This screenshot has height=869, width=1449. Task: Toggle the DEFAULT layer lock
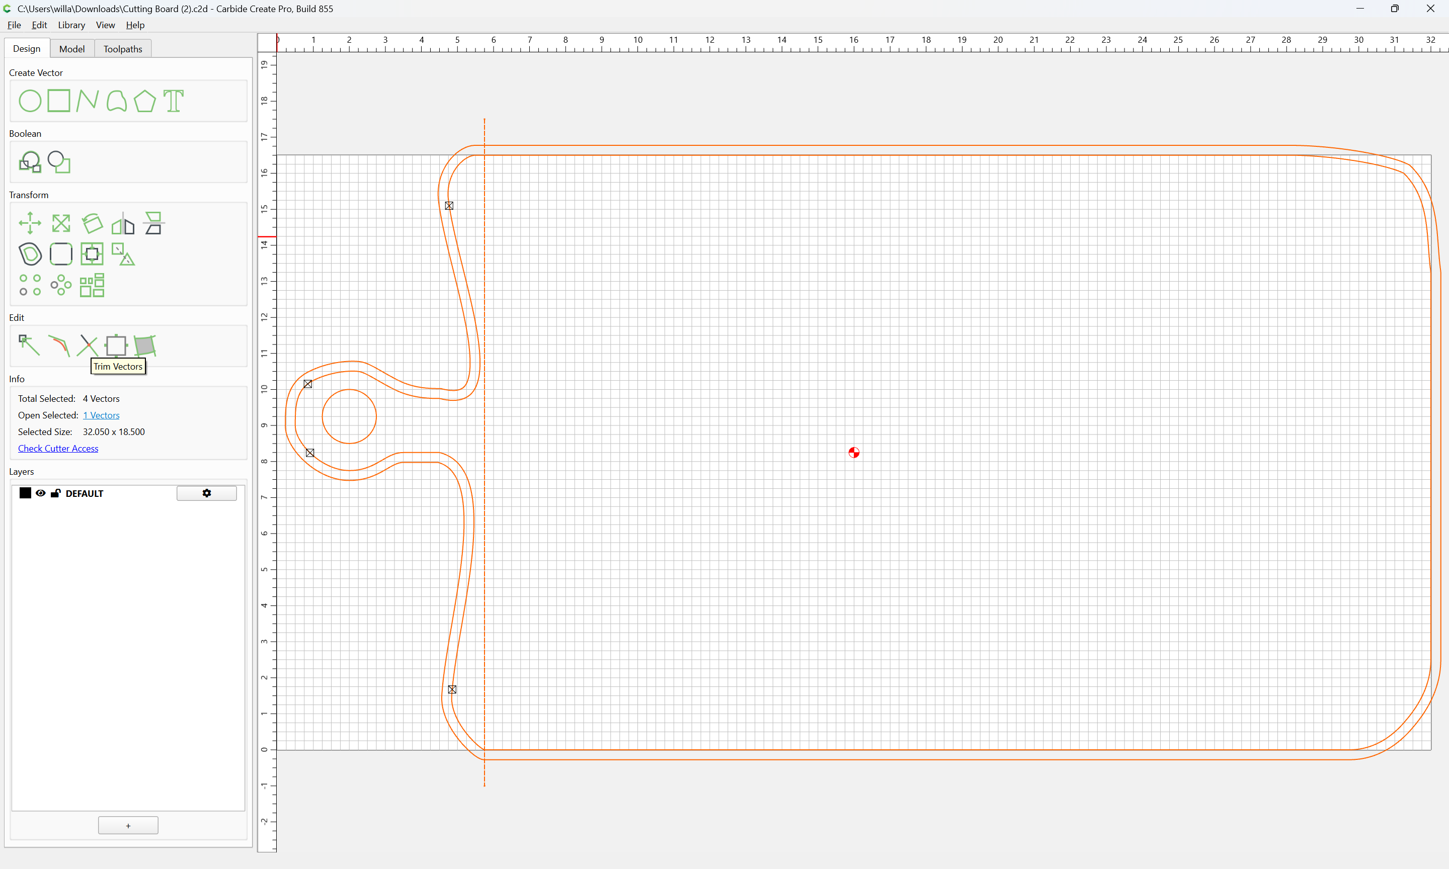pyautogui.click(x=56, y=493)
